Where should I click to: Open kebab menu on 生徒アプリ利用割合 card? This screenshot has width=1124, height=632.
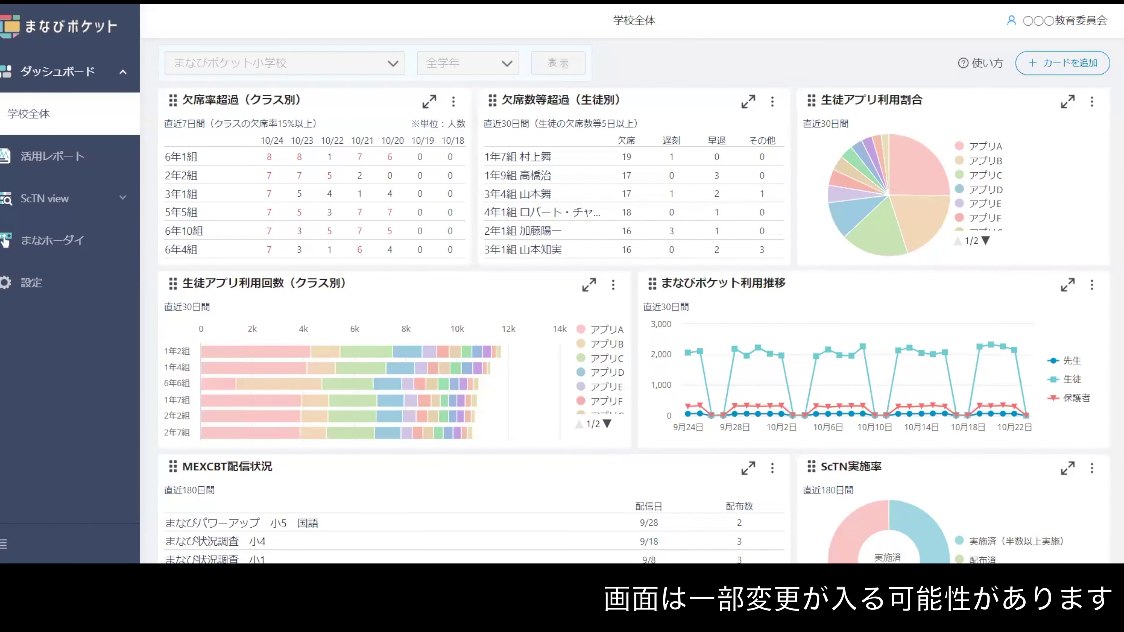coord(1093,102)
